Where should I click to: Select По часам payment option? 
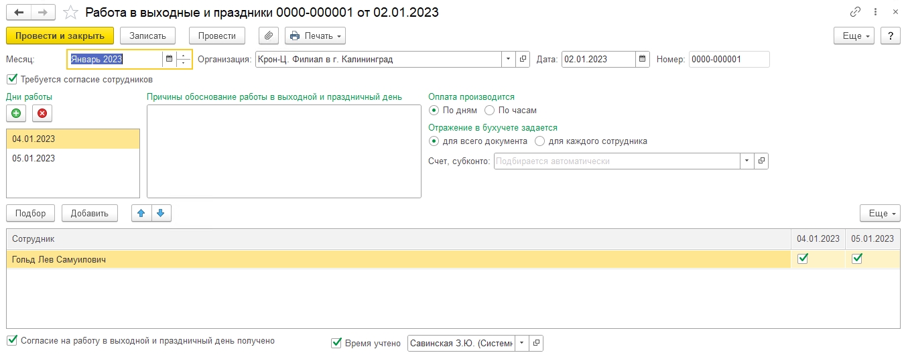point(489,111)
